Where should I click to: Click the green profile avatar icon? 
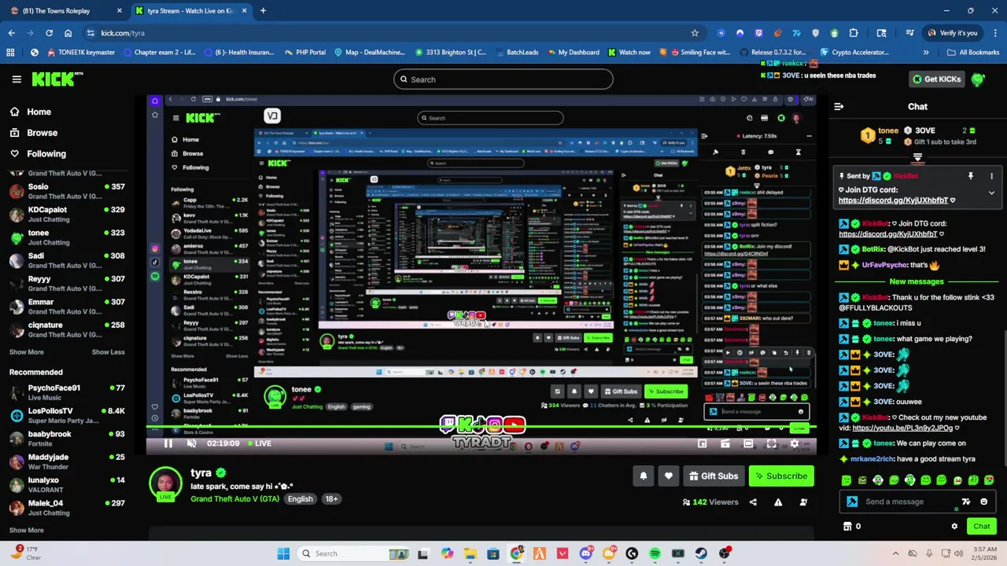pyautogui.click(x=978, y=79)
